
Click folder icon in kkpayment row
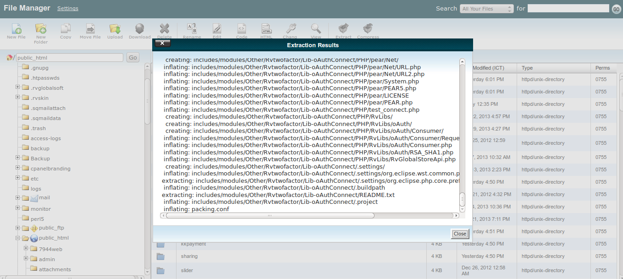tap(160, 244)
